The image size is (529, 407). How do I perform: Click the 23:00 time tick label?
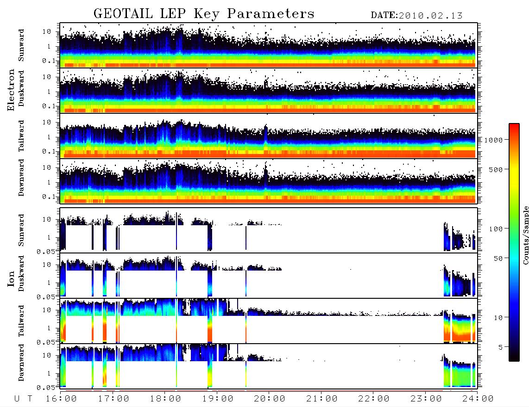coord(426,399)
